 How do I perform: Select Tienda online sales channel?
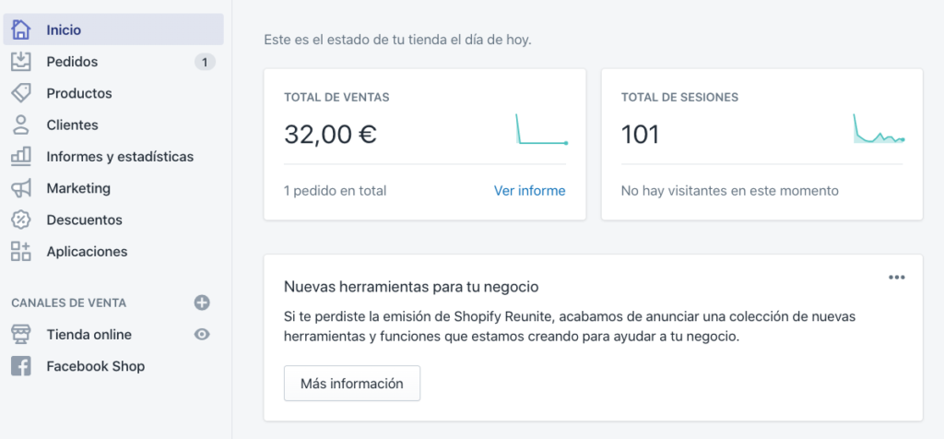tap(89, 335)
